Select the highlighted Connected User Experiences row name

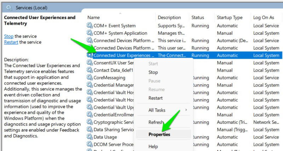tap(123, 56)
